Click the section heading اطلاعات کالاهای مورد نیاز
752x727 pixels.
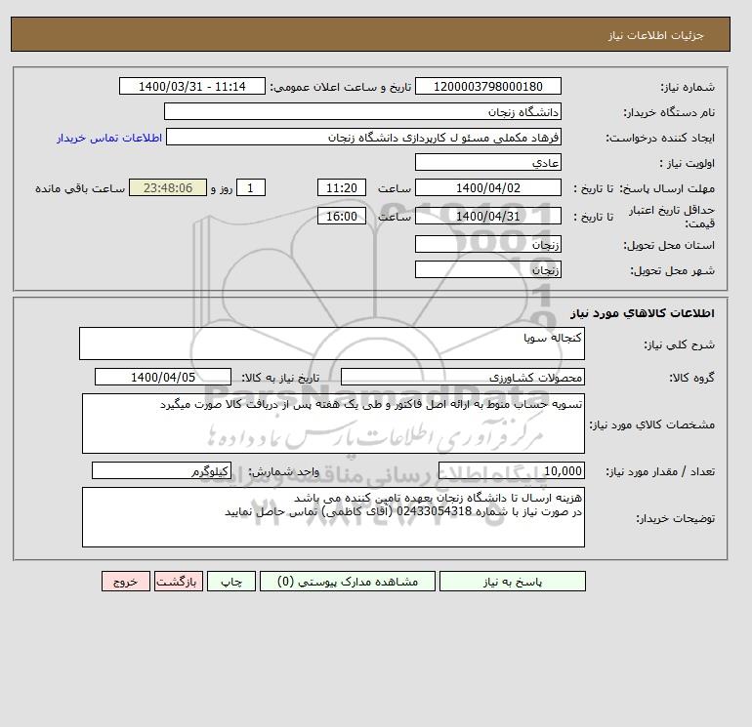tap(643, 313)
